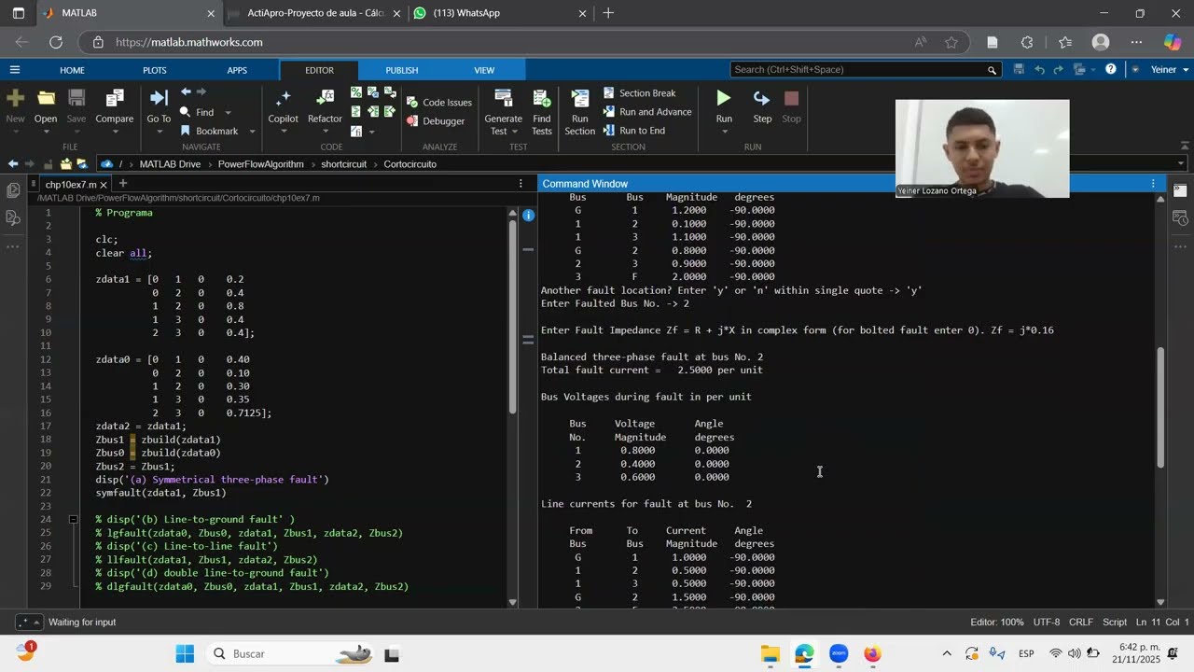Close the chp10ex7.m editor tab
The image size is (1194, 672).
click(x=104, y=184)
